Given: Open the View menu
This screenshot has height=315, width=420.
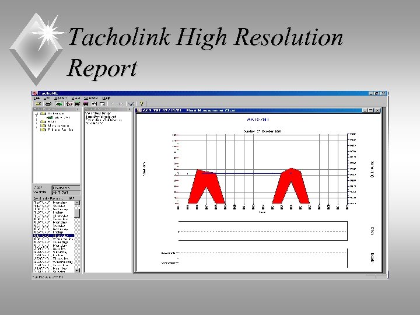Looking at the screenshot, I should pyautogui.click(x=76, y=99).
